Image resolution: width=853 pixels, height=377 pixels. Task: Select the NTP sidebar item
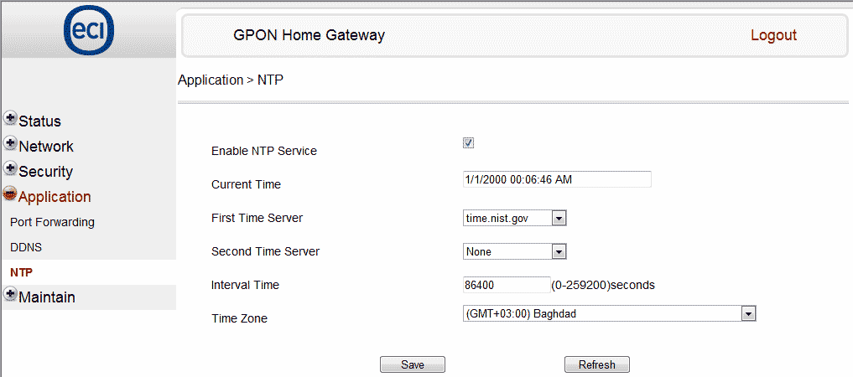coord(22,273)
